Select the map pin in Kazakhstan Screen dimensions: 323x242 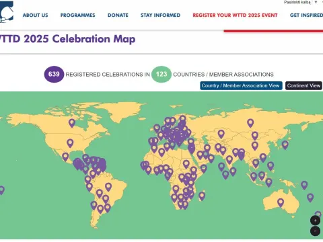click(x=221, y=134)
